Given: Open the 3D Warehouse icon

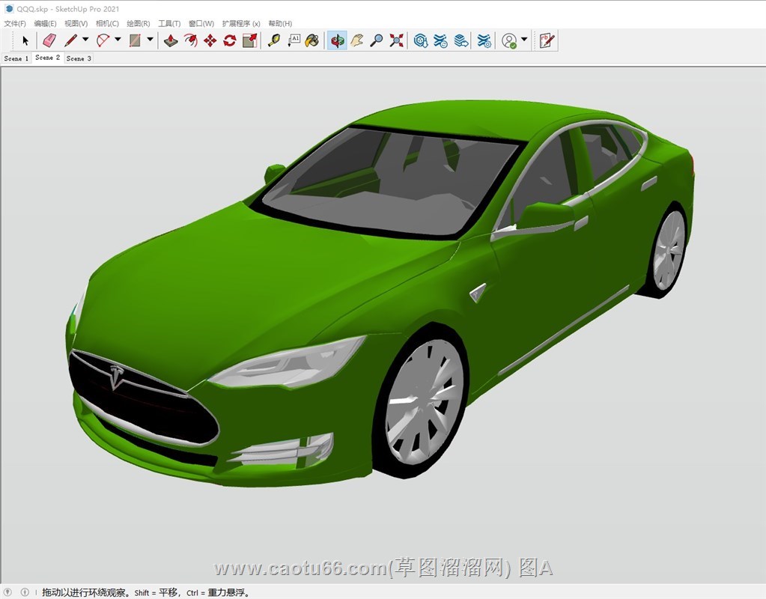Looking at the screenshot, I should [x=421, y=40].
